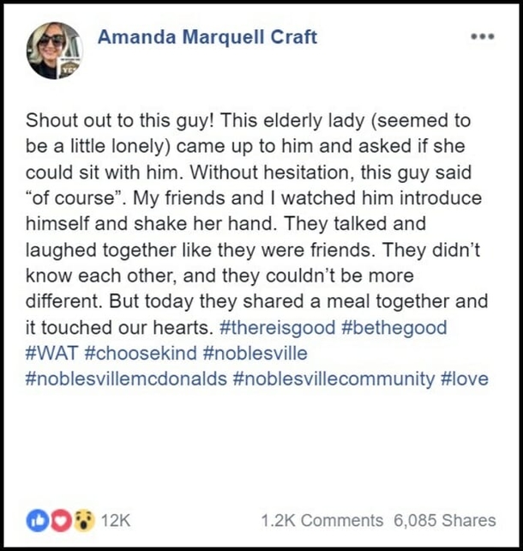Select the #choosekind hashtag

pyautogui.click(x=143, y=353)
